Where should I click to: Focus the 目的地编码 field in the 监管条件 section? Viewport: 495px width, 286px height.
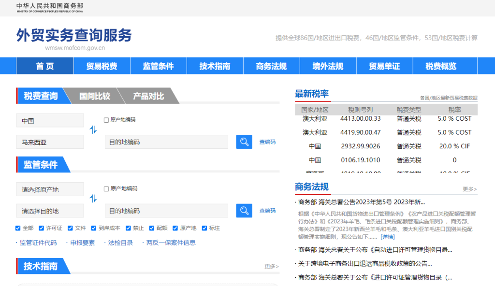(x=166, y=211)
